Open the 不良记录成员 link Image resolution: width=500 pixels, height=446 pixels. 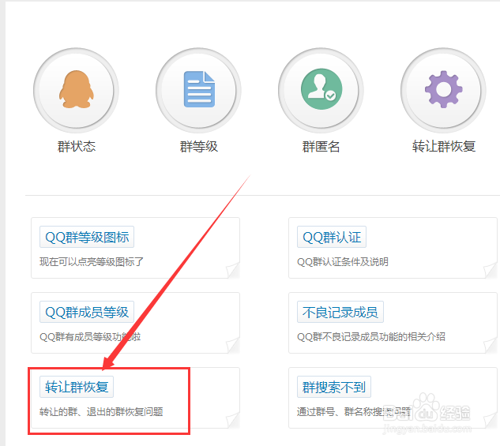(340, 312)
